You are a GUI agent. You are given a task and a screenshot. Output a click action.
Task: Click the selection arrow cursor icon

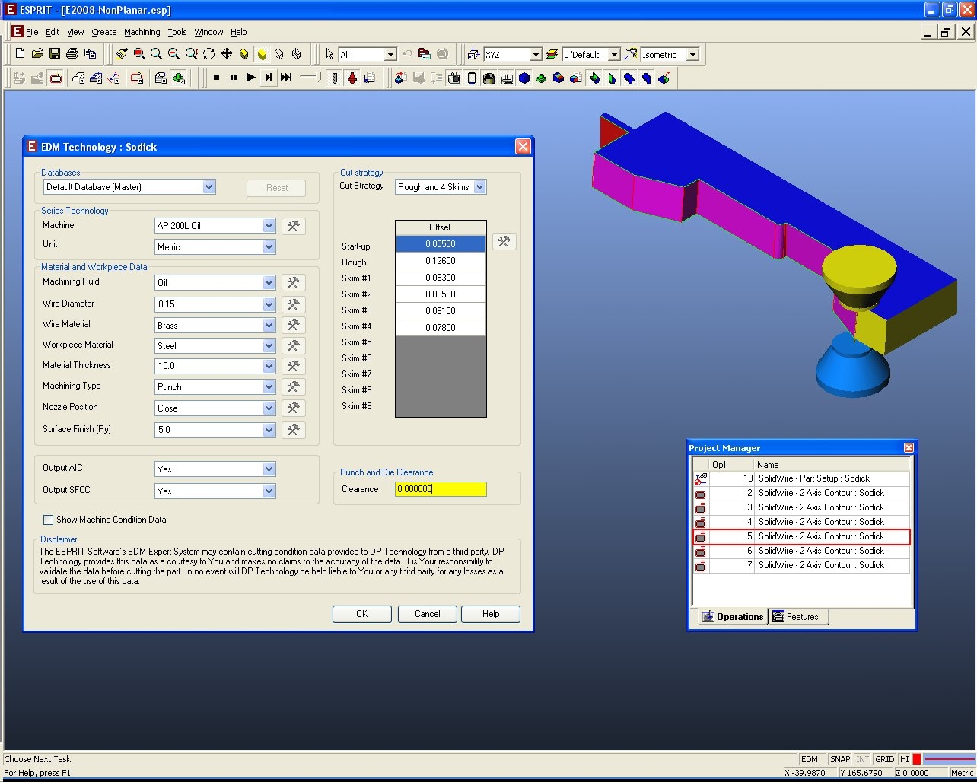tap(329, 54)
